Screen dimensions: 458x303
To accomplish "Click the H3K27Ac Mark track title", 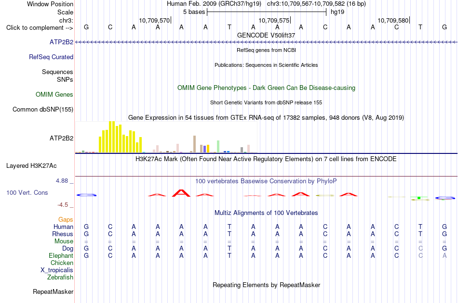I will coord(266,159).
